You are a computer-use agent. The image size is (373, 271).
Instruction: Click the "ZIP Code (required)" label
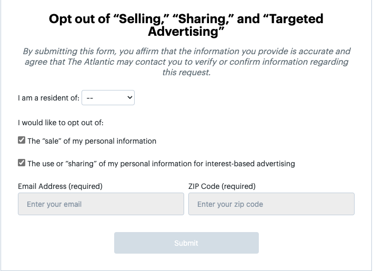click(x=221, y=186)
